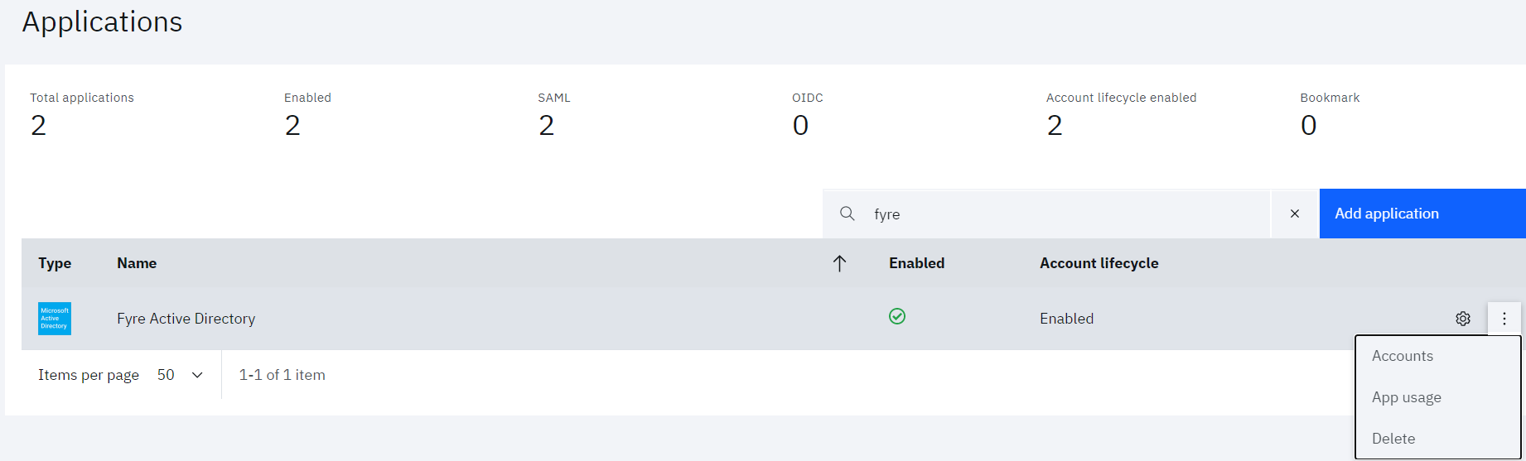
Task: Click the Name column sort arrow
Action: [839, 263]
